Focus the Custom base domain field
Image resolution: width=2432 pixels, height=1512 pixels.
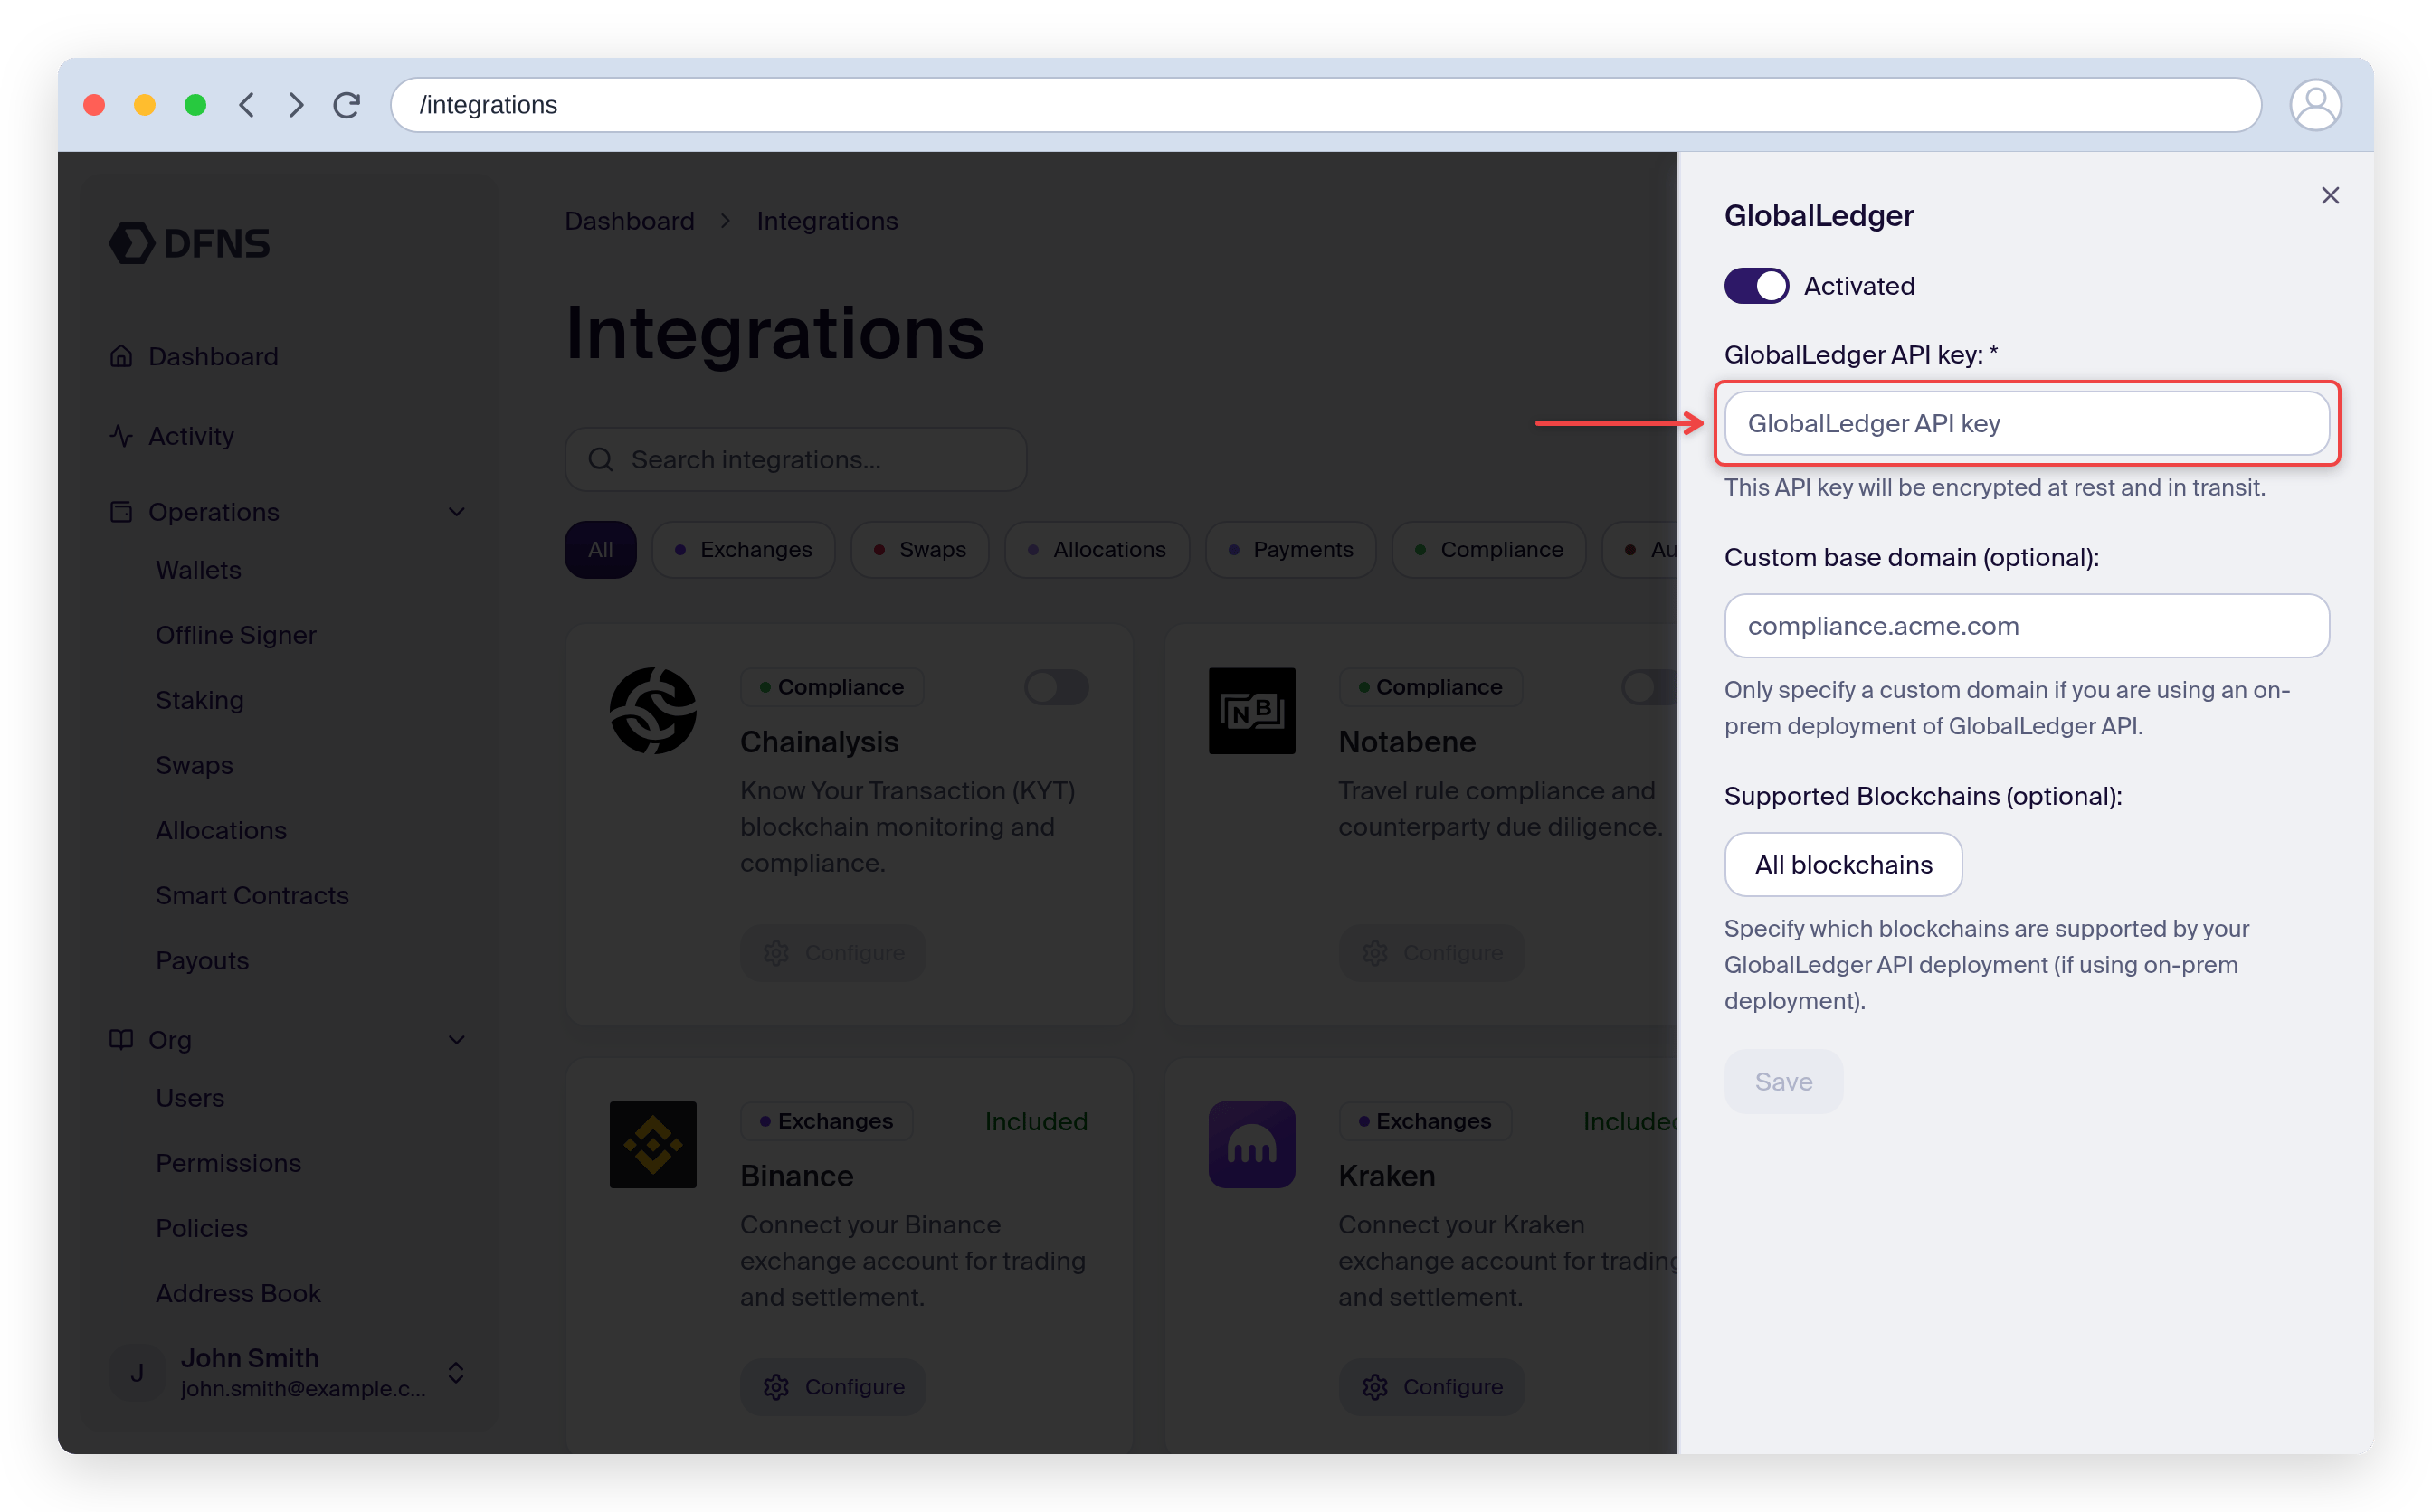(2026, 626)
